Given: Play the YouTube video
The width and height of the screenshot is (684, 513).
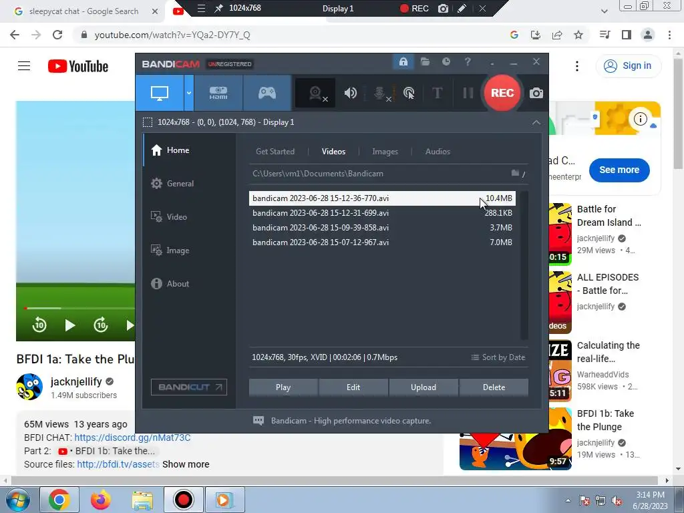Looking at the screenshot, I should point(69,325).
